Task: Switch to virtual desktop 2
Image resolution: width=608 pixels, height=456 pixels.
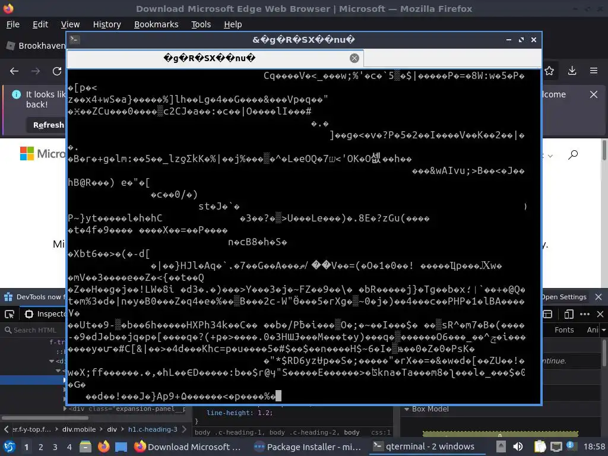Action: pos(40,447)
